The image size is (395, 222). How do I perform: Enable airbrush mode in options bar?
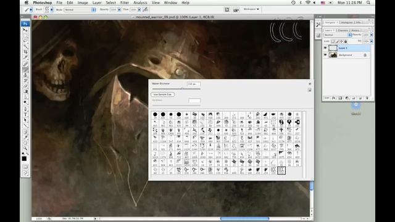(x=146, y=10)
